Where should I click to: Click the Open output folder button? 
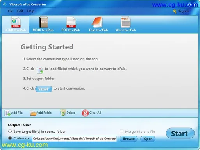click(148, 139)
